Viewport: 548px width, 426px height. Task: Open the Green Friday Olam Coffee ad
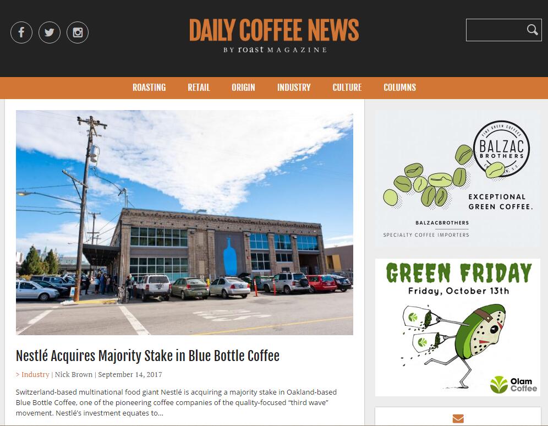457,327
